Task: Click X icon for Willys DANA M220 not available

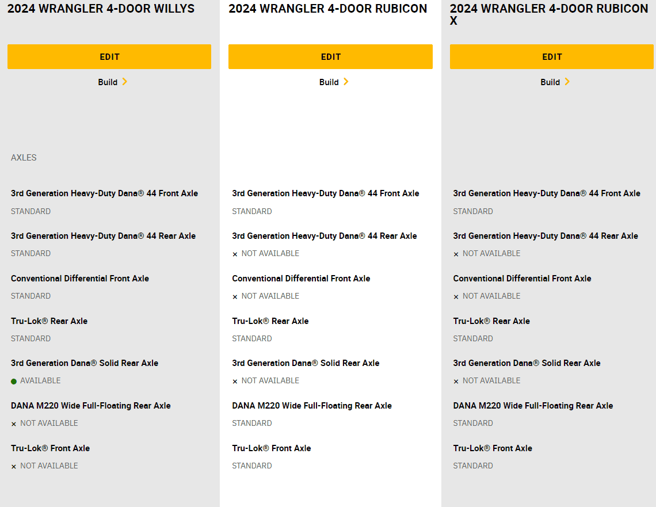Action: pyautogui.click(x=14, y=424)
